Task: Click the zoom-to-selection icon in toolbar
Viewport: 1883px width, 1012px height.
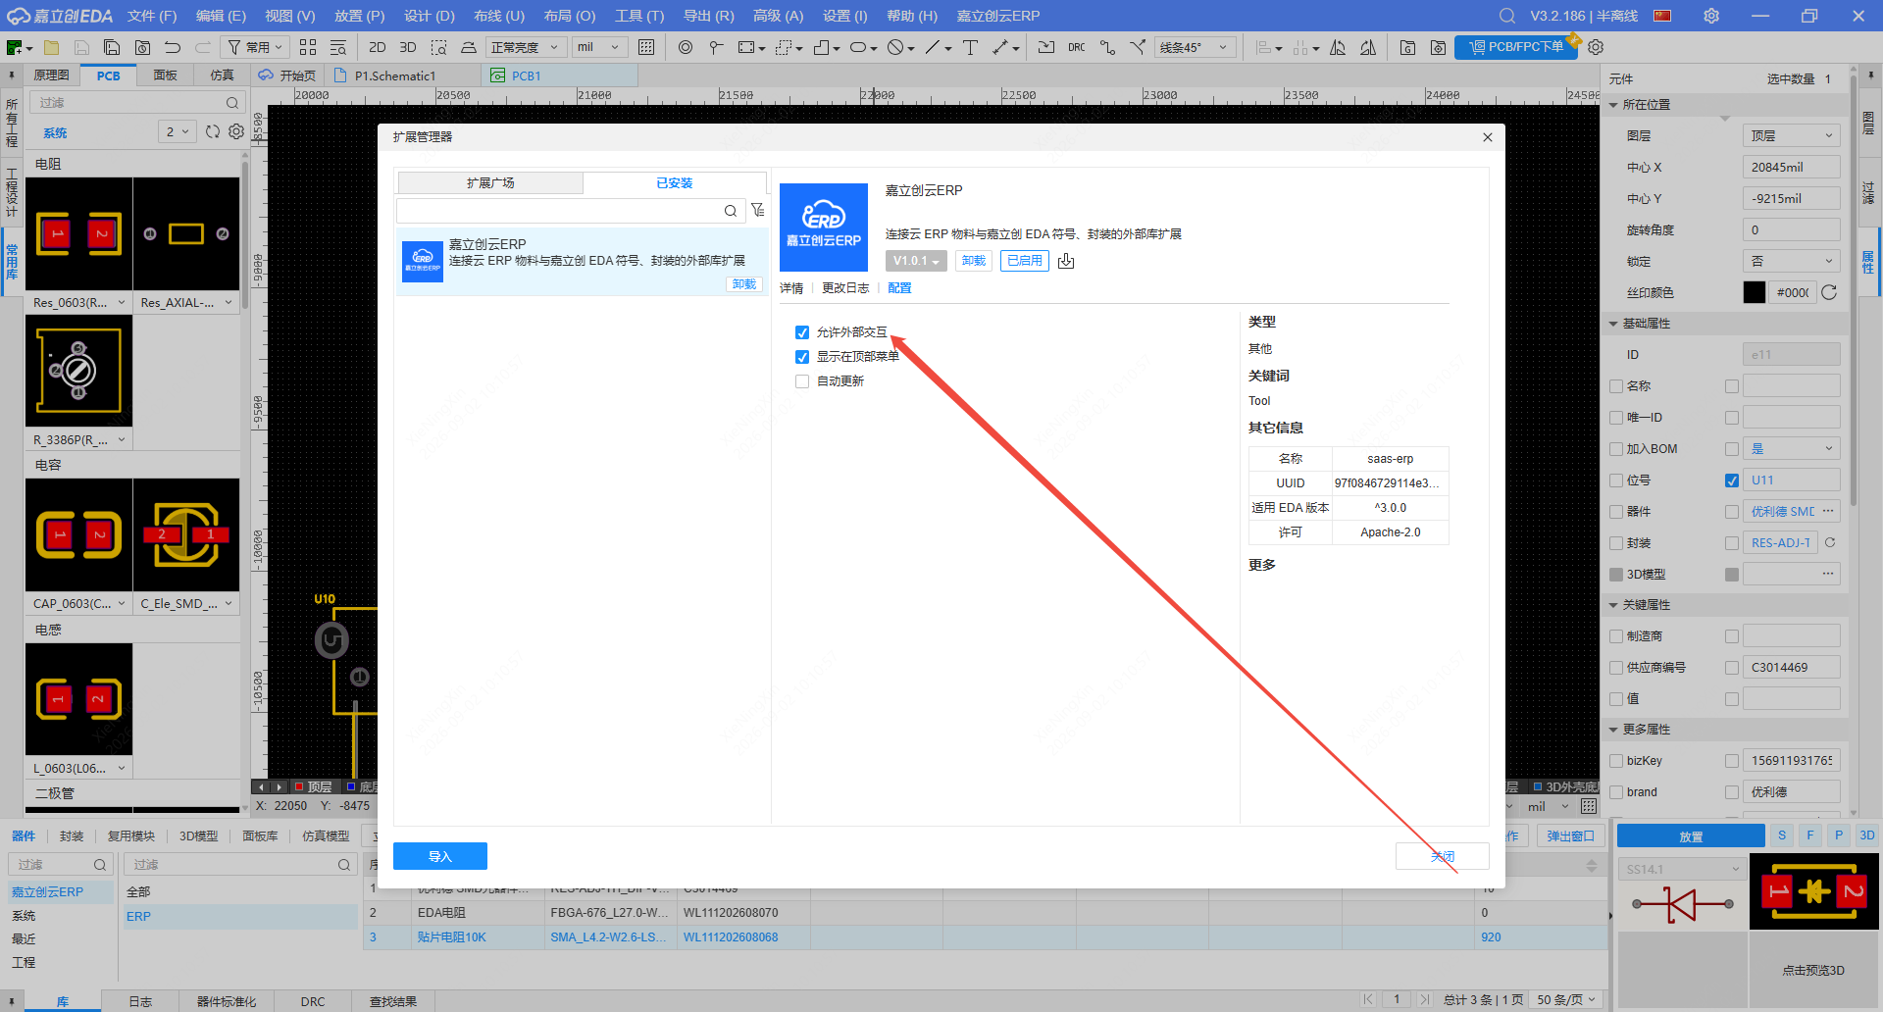Action: tap(438, 47)
